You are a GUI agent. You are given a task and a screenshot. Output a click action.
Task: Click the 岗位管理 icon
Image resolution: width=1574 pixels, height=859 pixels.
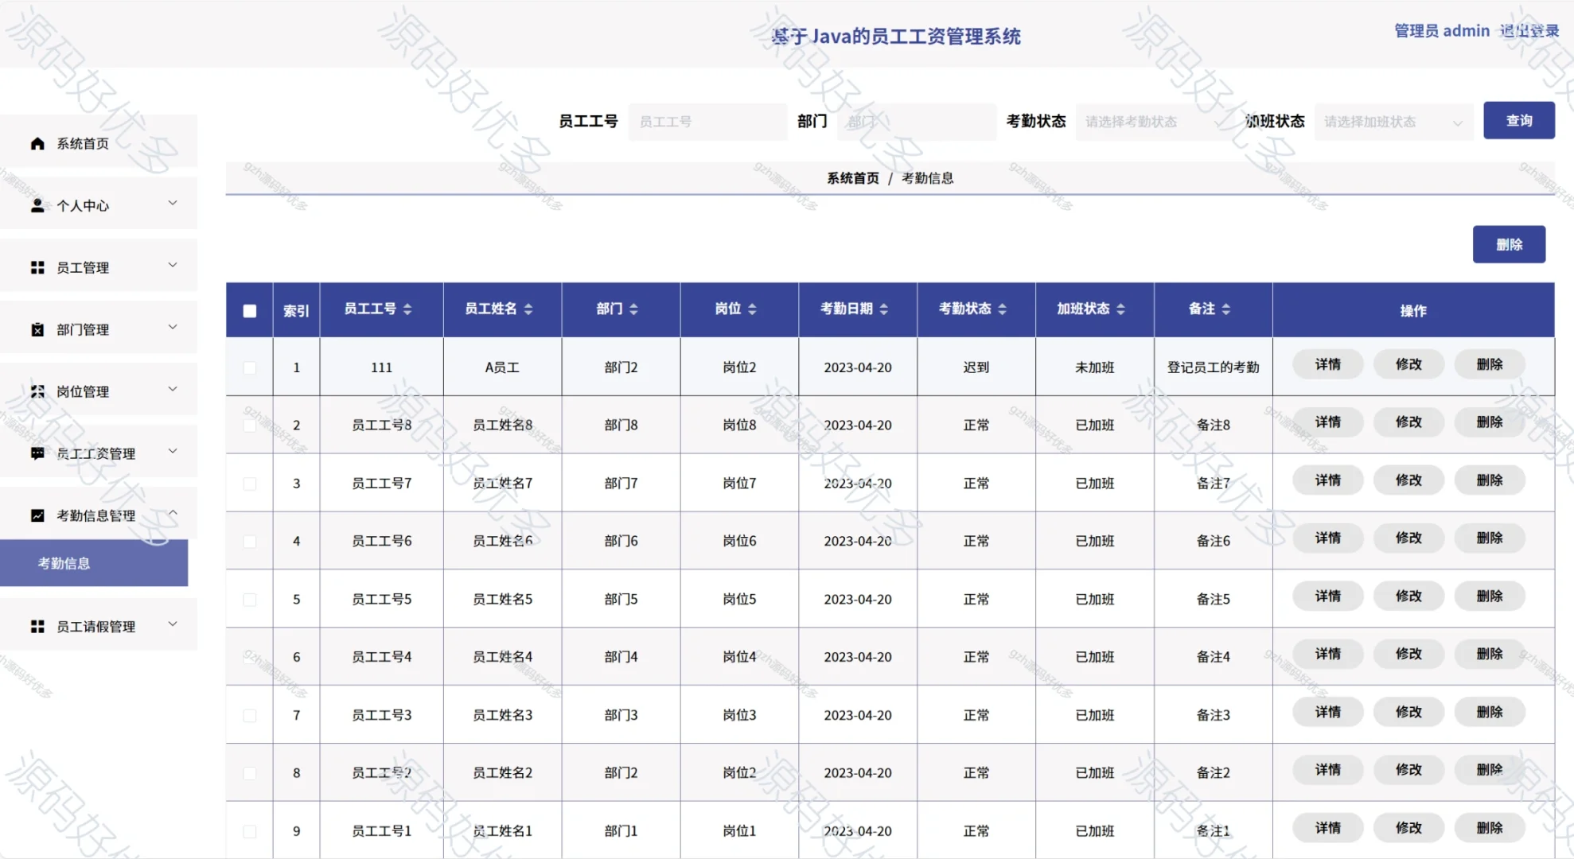(x=37, y=391)
